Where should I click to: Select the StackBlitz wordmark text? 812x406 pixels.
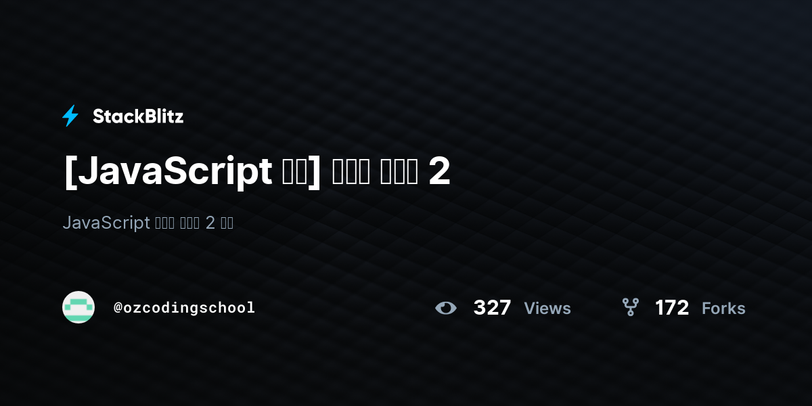pyautogui.click(x=138, y=116)
